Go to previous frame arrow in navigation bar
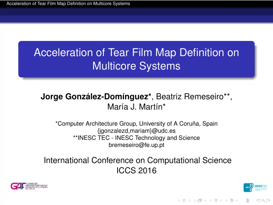Image resolution: width=273 pixels, height=205 pixels. (195, 200)
